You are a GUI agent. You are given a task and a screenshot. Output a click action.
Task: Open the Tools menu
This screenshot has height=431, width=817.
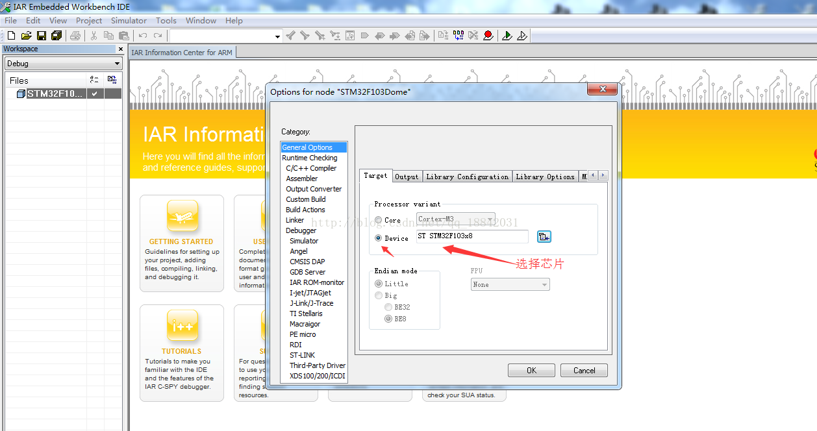166,20
